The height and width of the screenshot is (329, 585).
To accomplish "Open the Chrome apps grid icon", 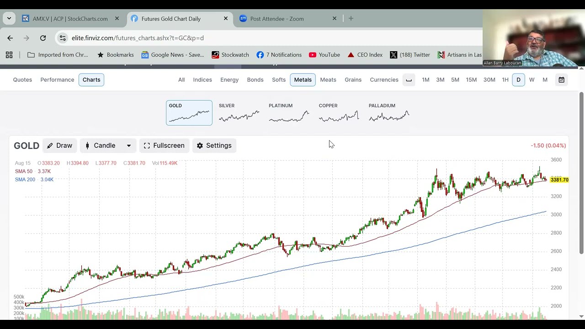I will coord(9,55).
